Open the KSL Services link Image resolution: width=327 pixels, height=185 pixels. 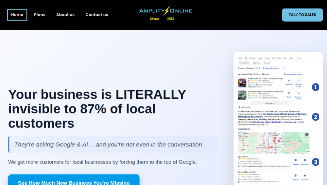[x=259, y=122]
